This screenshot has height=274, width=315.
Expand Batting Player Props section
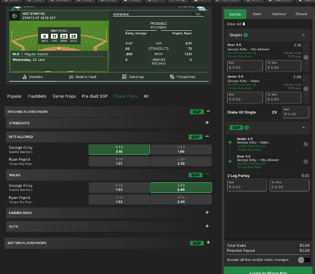[208, 243]
